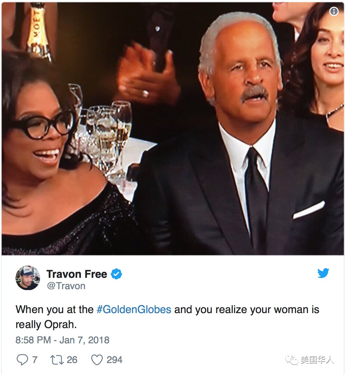345x375 pixels.
Task: Follow the #GoldenGlobes hashtag link
Action: click(x=134, y=310)
